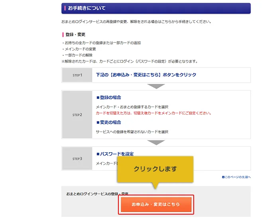Viewport: 279px width, 221px height.
Task: Select the お手続きについて header text
Action: click(x=86, y=8)
